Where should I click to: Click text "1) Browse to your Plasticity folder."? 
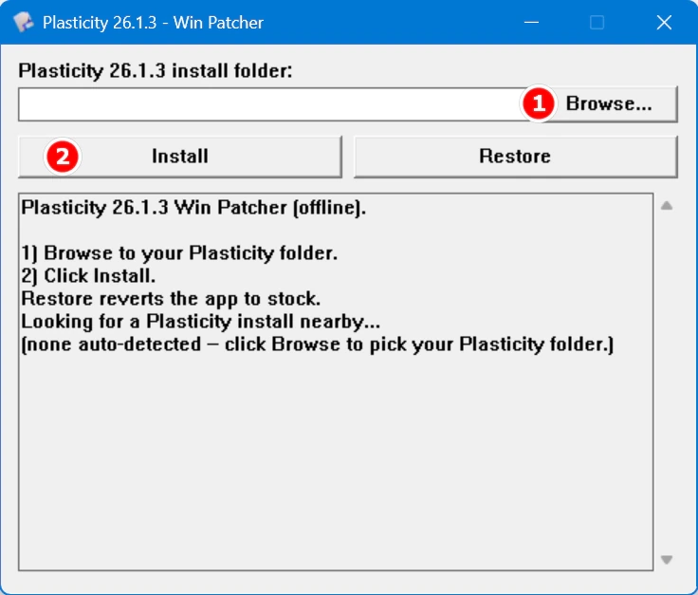click(x=179, y=253)
